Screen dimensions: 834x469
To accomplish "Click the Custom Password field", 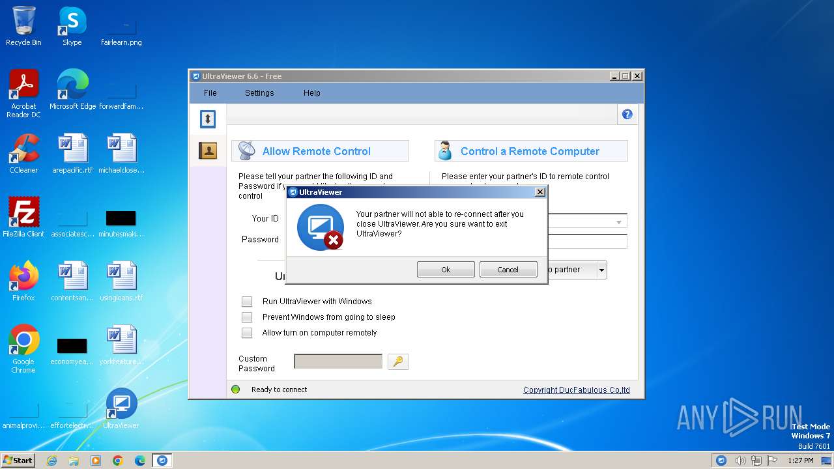I will (x=338, y=362).
